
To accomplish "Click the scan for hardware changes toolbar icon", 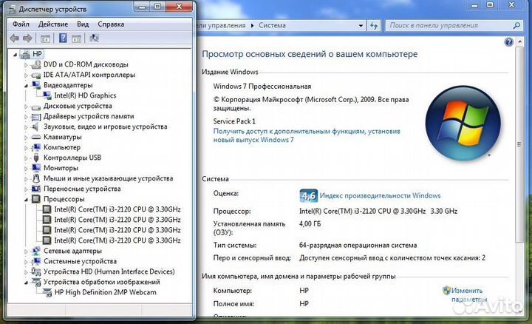I will pos(94,38).
